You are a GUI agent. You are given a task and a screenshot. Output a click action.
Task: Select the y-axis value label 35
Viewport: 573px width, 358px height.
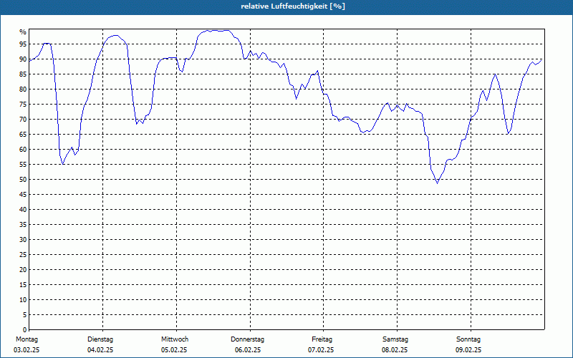coord(23,225)
